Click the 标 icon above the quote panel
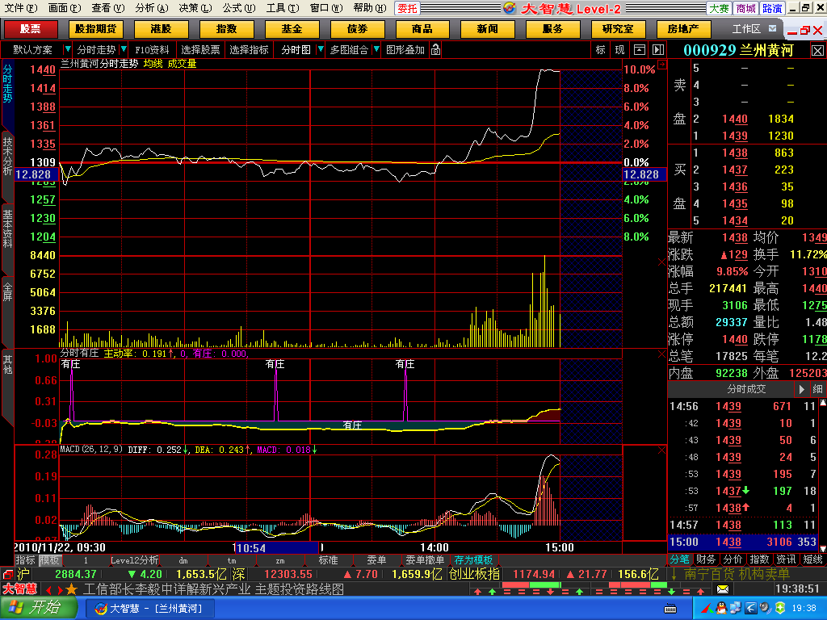Viewport: 827px width, 620px height. point(600,50)
